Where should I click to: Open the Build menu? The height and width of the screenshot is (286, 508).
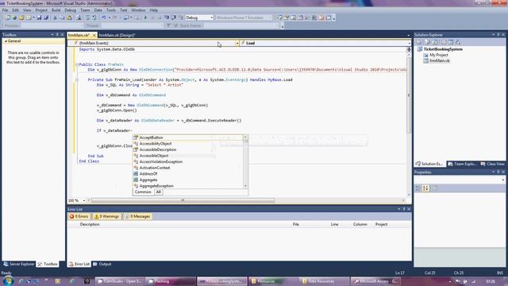pyautogui.click(x=56, y=10)
